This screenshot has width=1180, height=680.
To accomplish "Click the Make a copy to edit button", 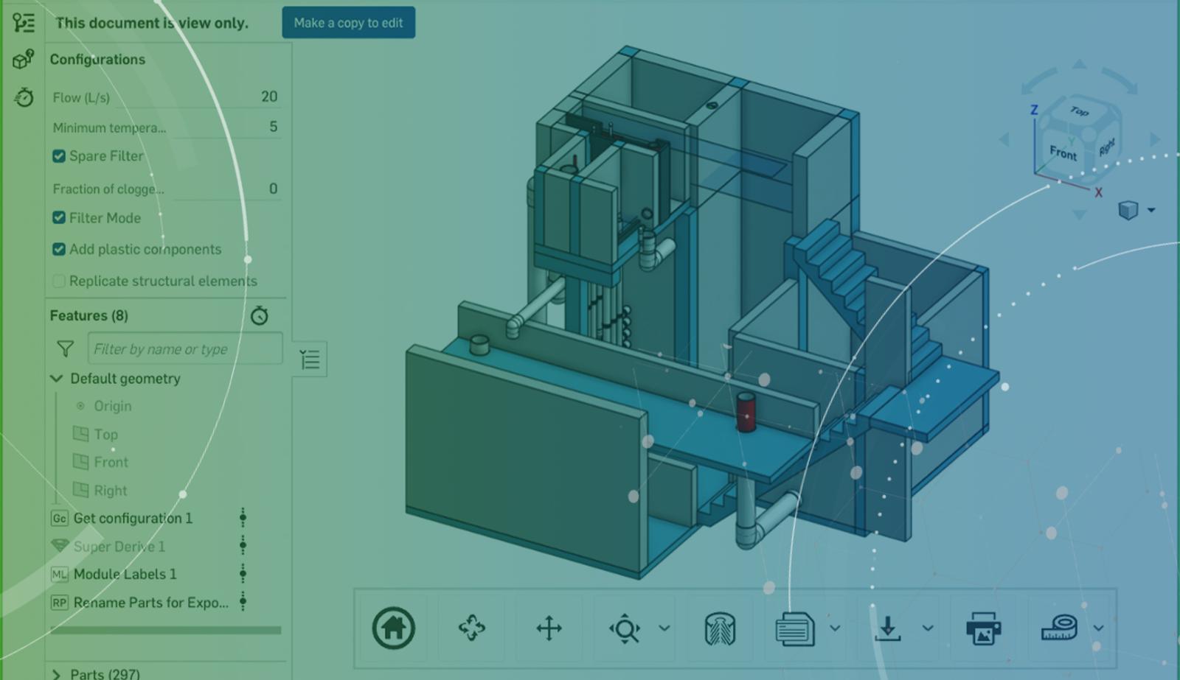I will pos(348,23).
